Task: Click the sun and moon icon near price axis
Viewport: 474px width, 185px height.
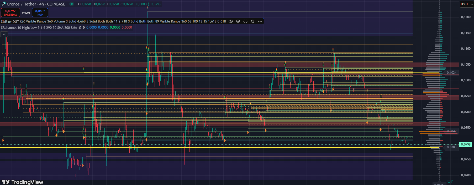Action: pyautogui.click(x=450, y=182)
